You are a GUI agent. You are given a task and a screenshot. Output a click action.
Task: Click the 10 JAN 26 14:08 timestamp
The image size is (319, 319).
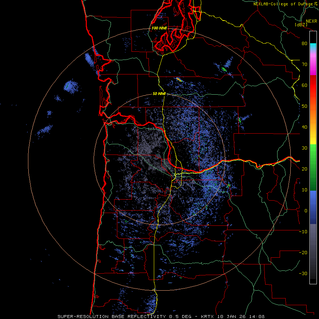coord(241,317)
